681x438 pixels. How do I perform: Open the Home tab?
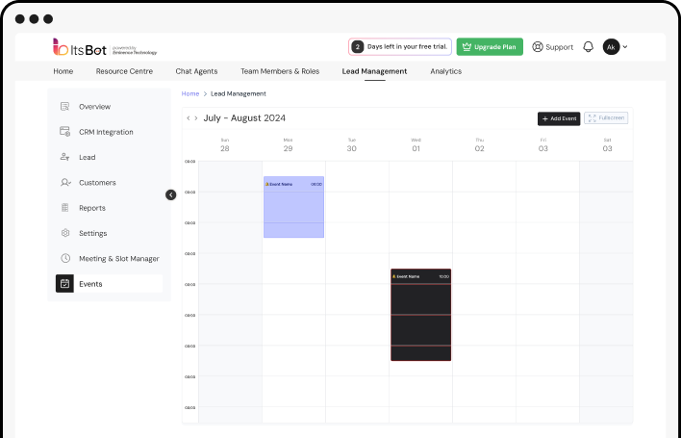63,71
